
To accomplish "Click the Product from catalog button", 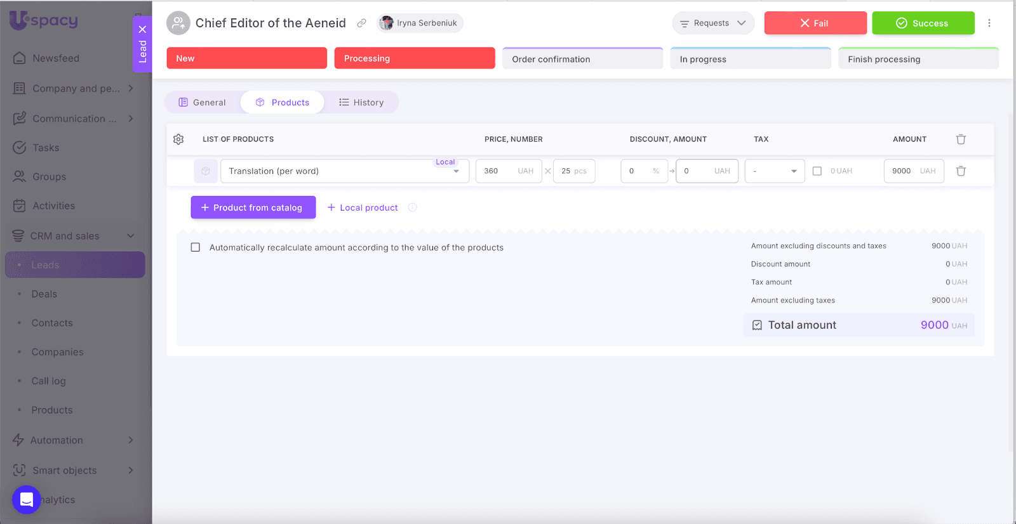I will click(x=253, y=207).
